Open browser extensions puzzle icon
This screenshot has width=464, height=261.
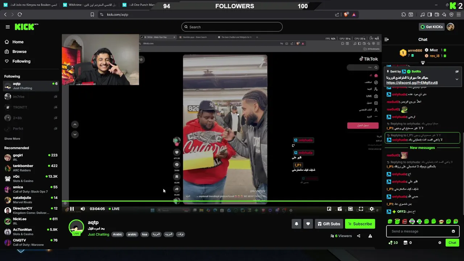coord(403,14)
